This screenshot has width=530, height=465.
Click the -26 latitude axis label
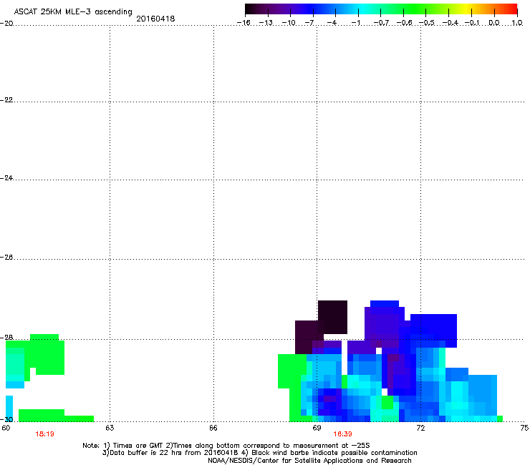(6, 258)
